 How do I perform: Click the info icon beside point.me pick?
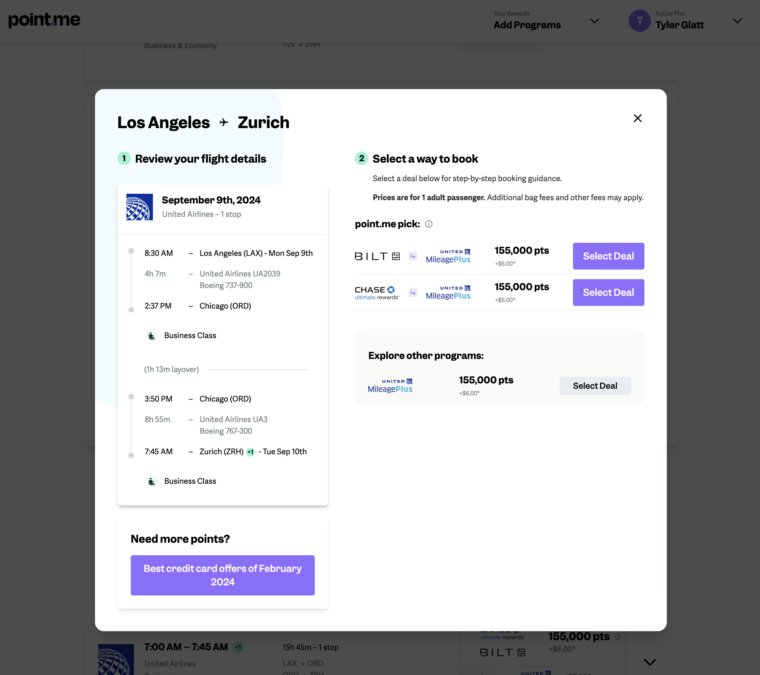point(429,224)
